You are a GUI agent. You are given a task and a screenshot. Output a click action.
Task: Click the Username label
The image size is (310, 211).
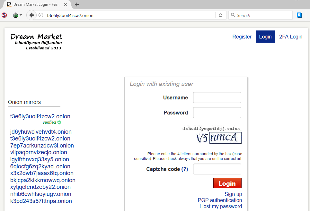[x=176, y=97]
